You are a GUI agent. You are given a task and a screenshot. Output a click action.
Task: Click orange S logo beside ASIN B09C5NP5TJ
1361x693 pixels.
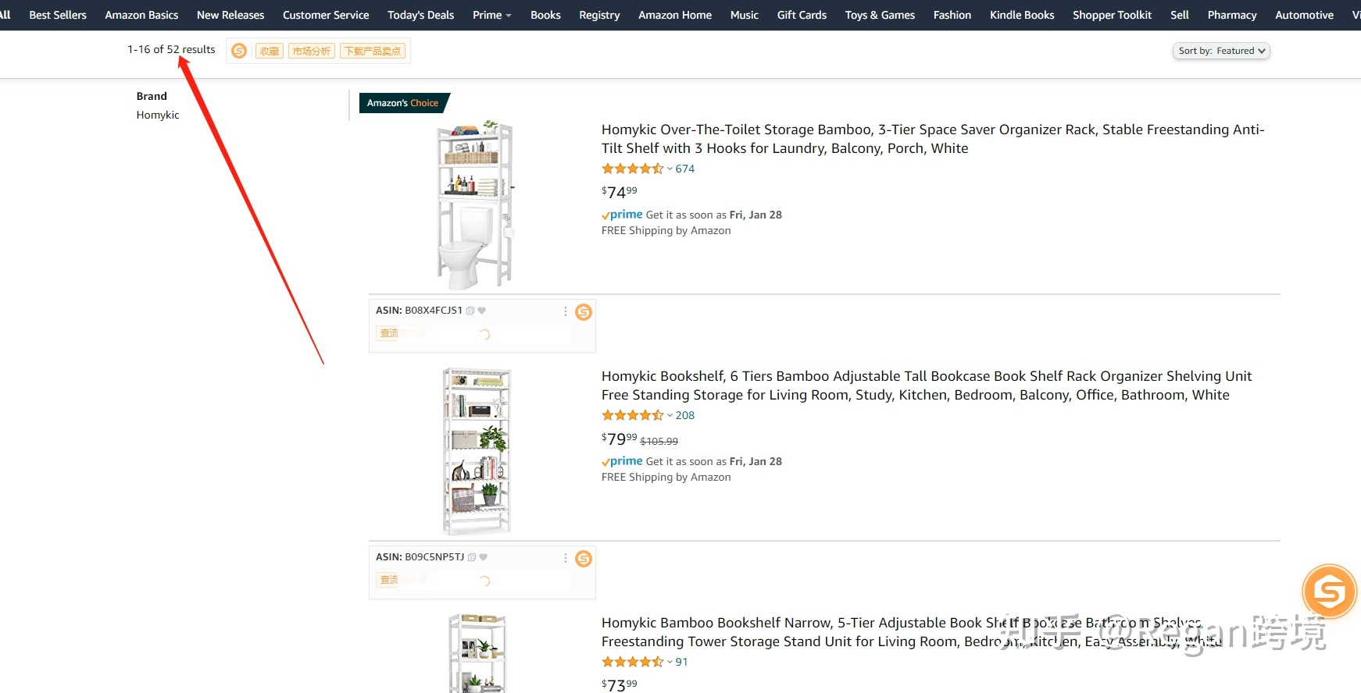click(x=584, y=559)
